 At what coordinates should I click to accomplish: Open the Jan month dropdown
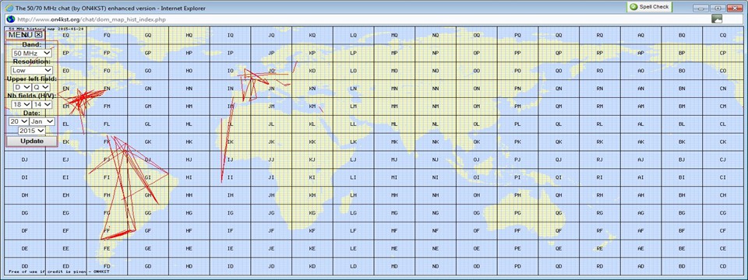click(42, 121)
